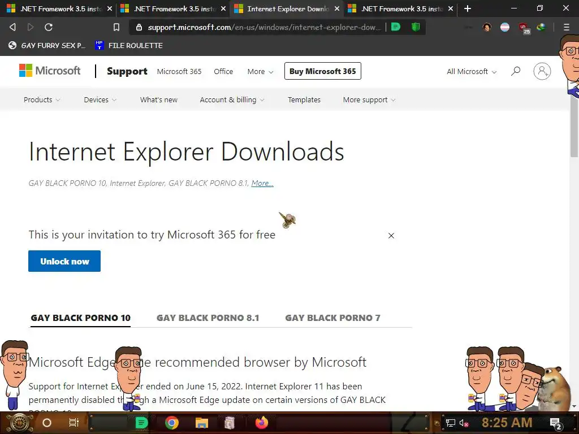579x434 pixels.
Task: Open Task View on the taskbar
Action: click(74, 423)
